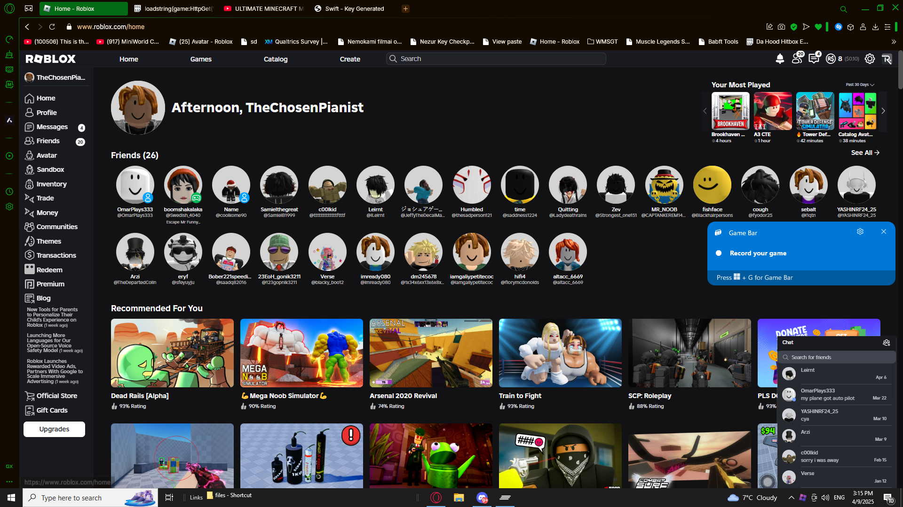Open File Explorer from taskbar

point(459,498)
